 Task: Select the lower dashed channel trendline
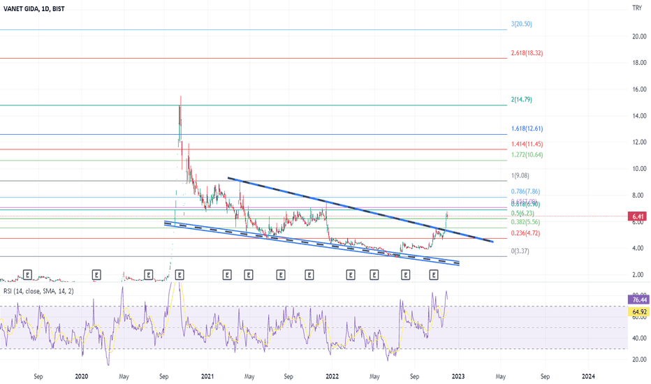point(312,243)
